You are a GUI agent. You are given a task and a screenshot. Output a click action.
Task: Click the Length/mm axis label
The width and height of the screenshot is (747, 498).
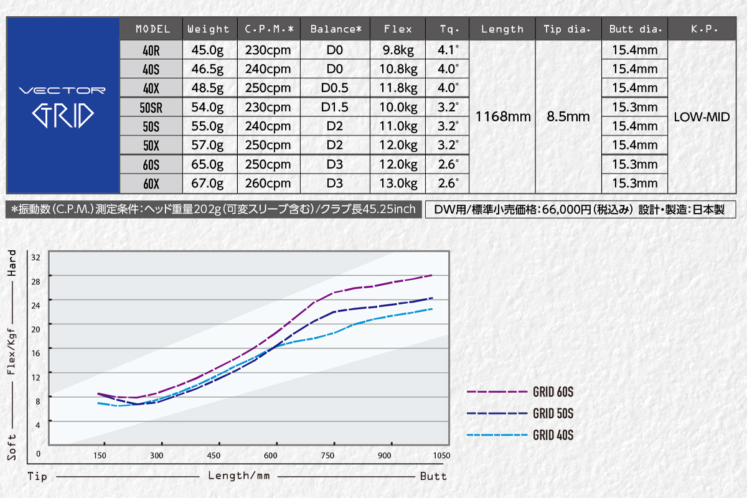point(239,476)
